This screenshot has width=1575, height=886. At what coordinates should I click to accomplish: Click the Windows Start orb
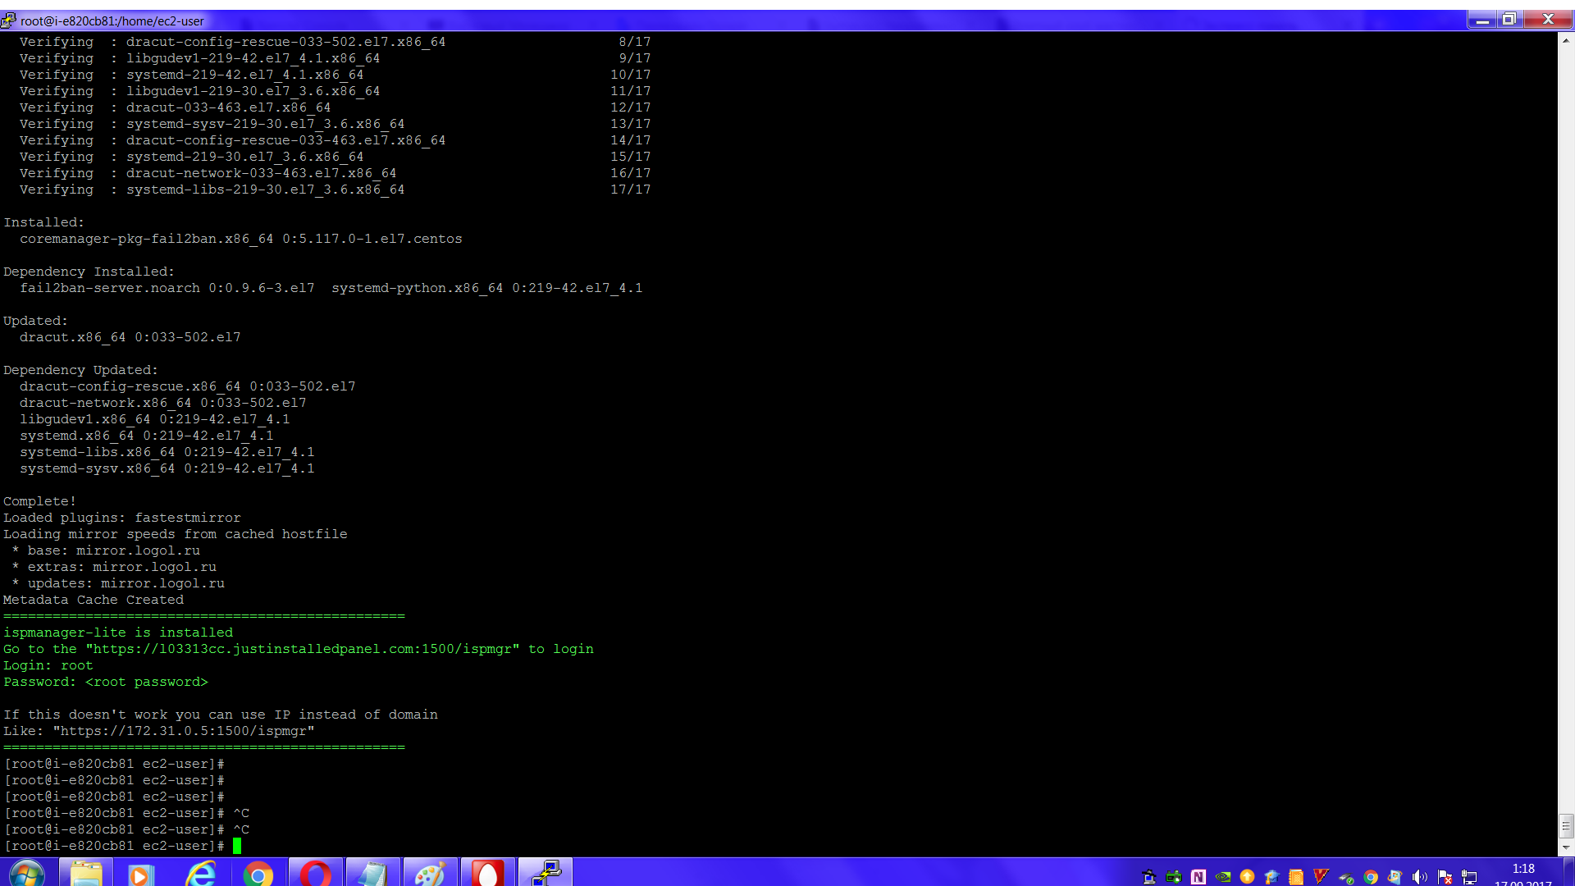click(x=27, y=873)
